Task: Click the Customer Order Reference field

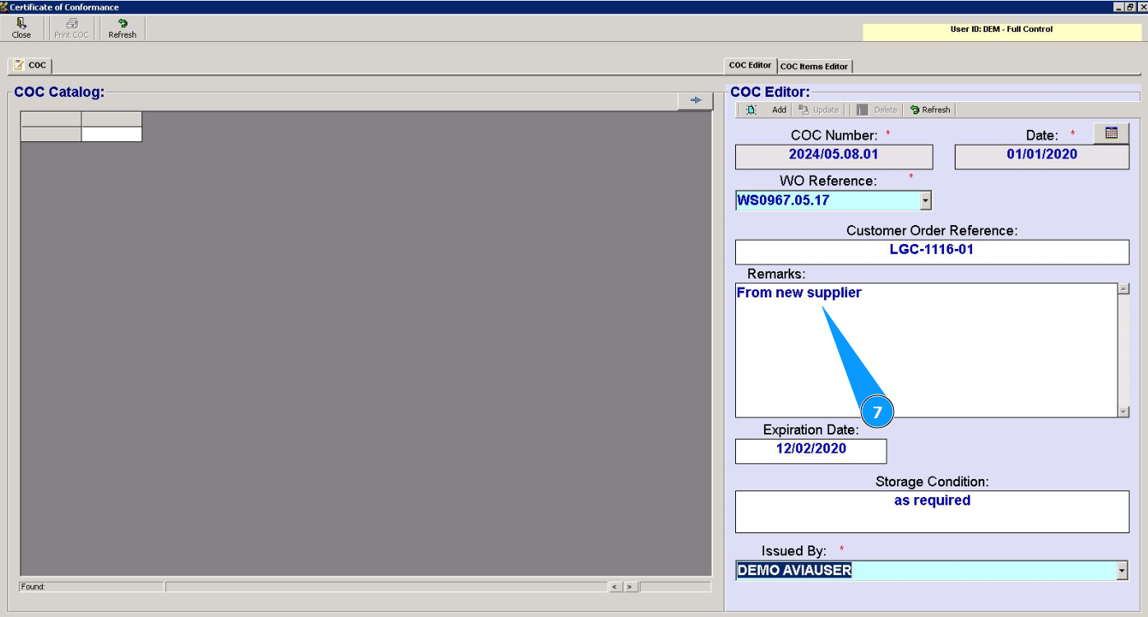Action: pyautogui.click(x=932, y=252)
